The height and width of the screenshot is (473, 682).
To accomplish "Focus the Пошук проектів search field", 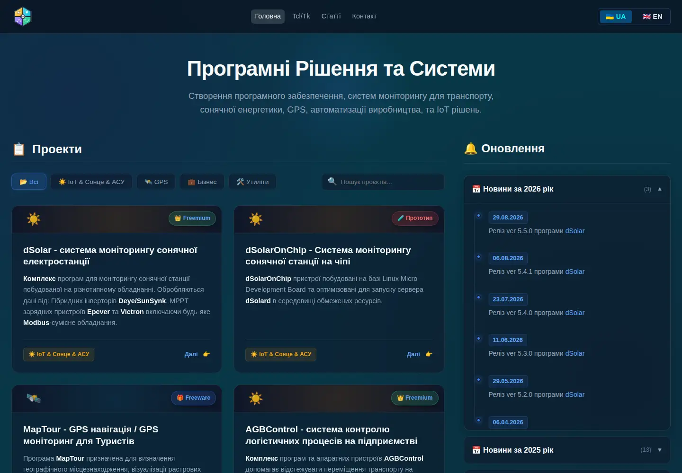I will click(383, 182).
